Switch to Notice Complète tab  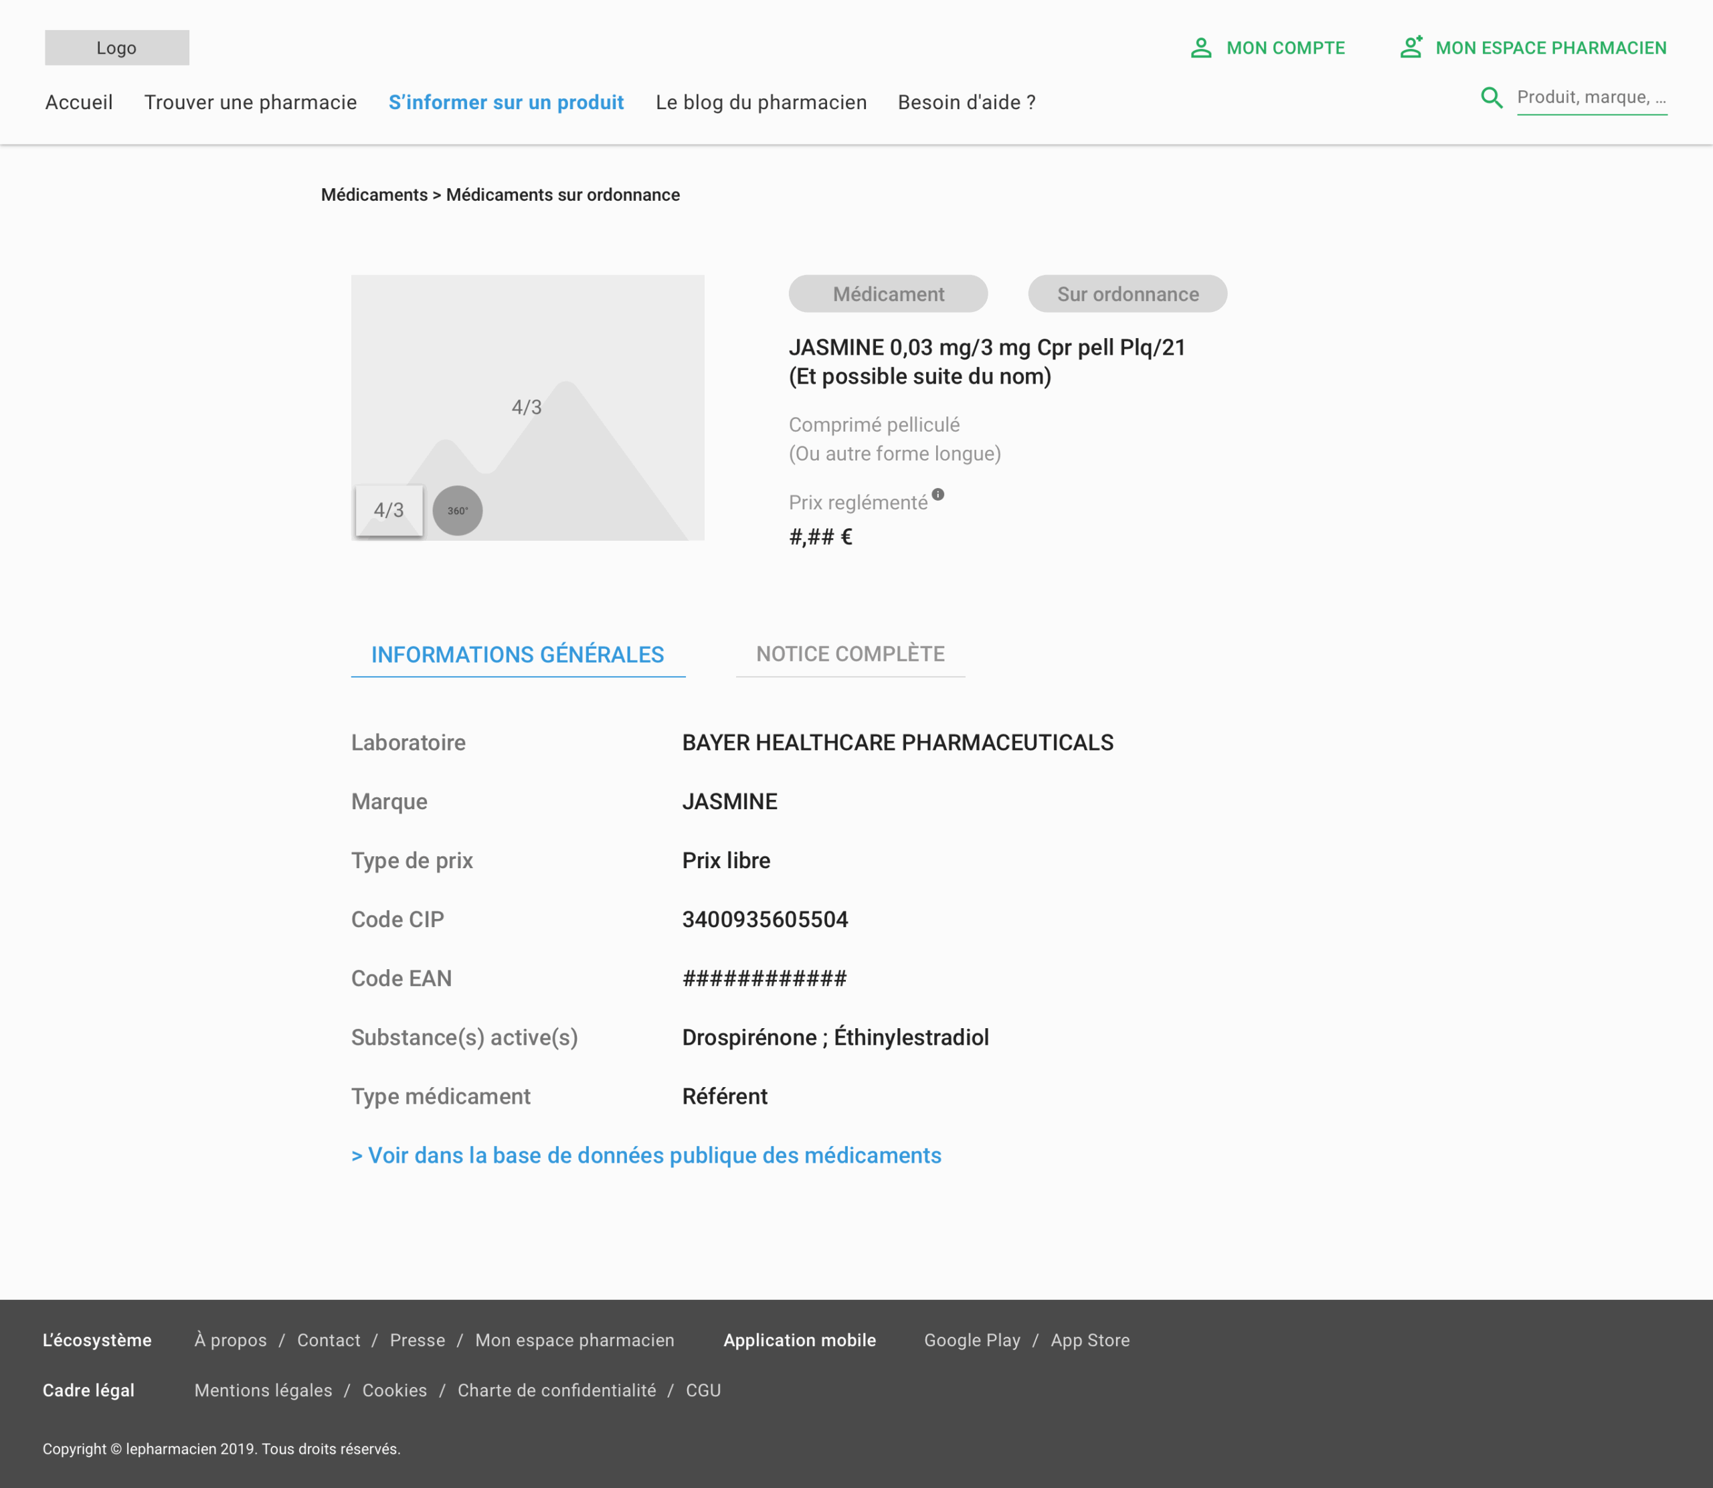pos(850,655)
